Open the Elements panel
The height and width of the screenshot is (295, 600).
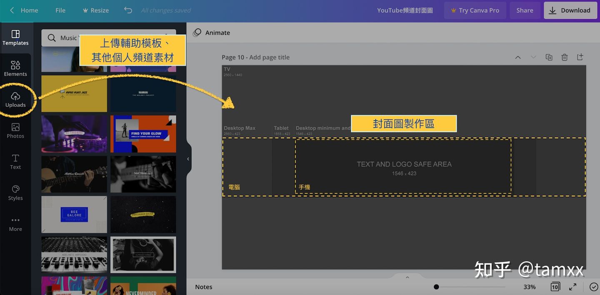click(15, 68)
